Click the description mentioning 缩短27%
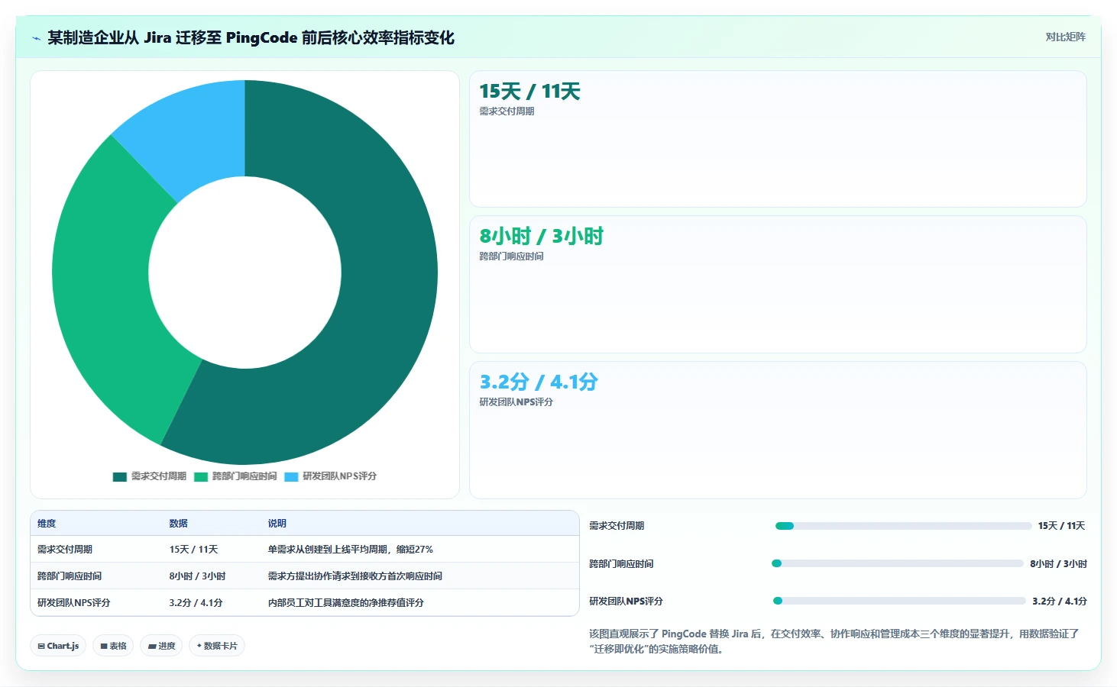This screenshot has width=1117, height=687. click(x=351, y=550)
